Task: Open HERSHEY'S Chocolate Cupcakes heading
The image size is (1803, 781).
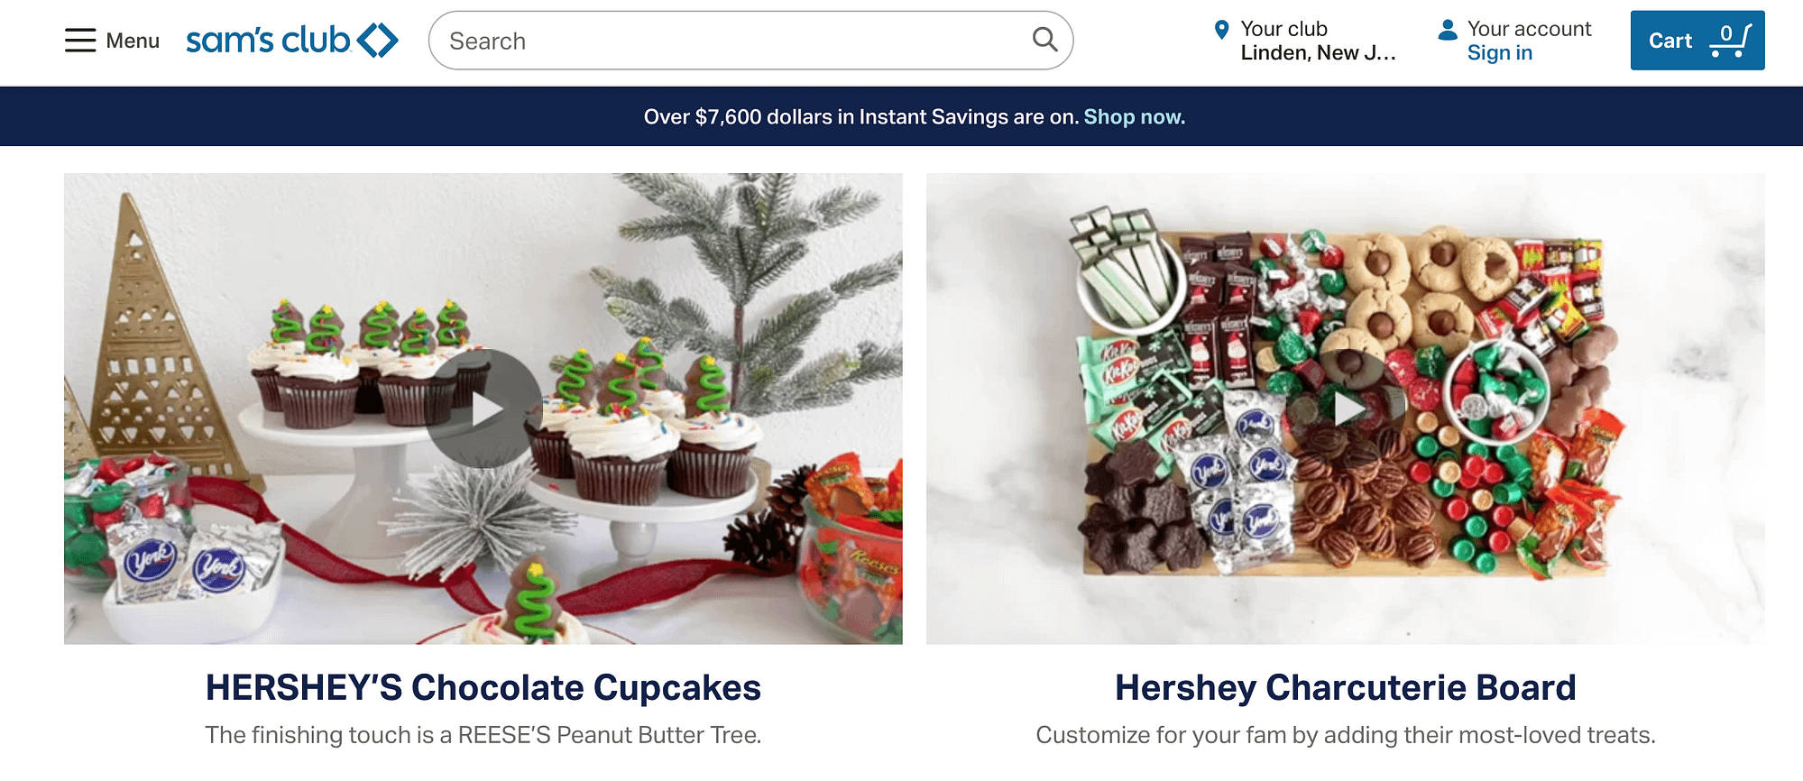Action: coord(483,688)
